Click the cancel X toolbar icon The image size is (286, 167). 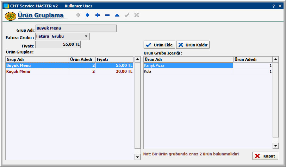(137, 15)
